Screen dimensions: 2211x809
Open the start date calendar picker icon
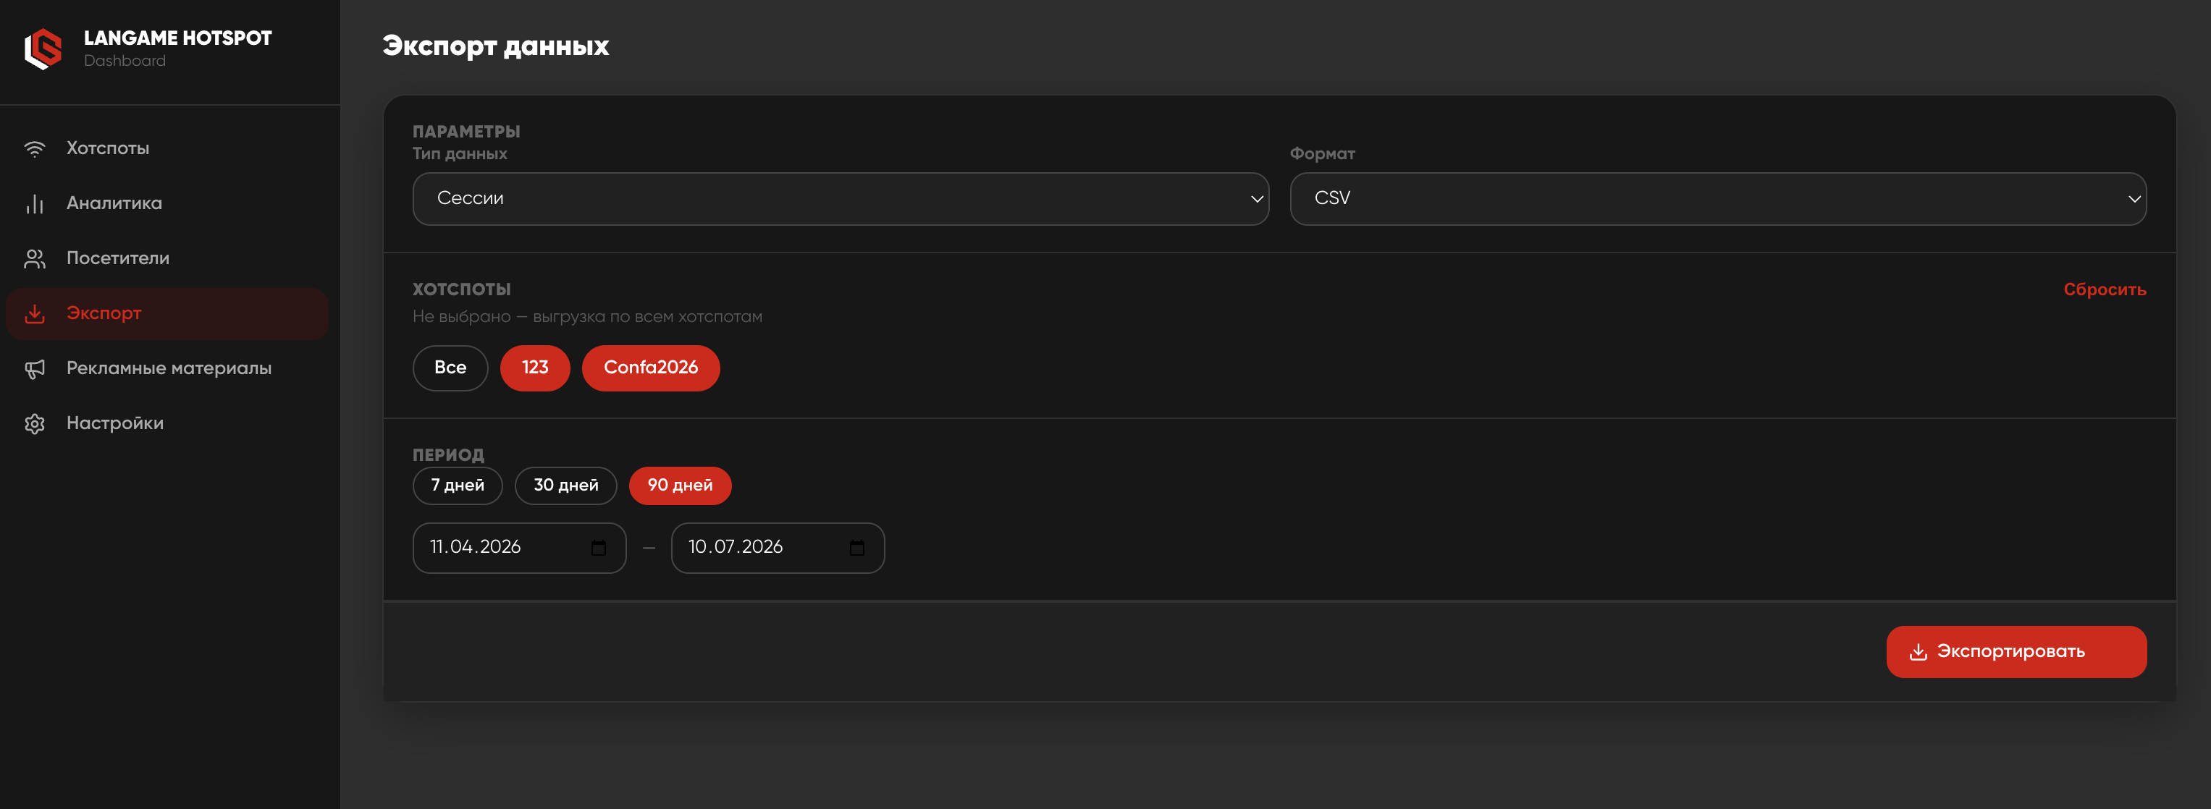(598, 547)
